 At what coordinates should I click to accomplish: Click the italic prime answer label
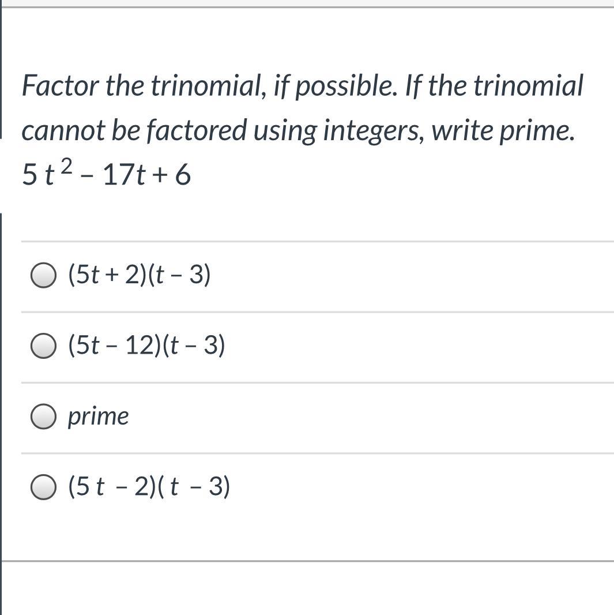coord(98,416)
